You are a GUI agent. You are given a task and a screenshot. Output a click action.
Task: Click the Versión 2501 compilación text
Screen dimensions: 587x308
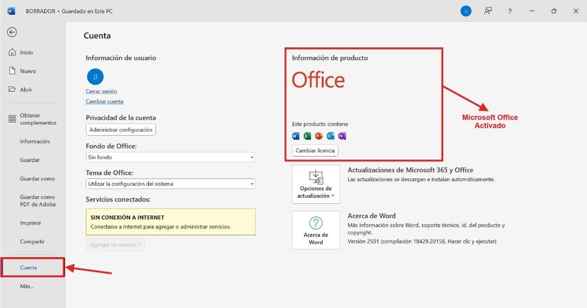coord(422,241)
